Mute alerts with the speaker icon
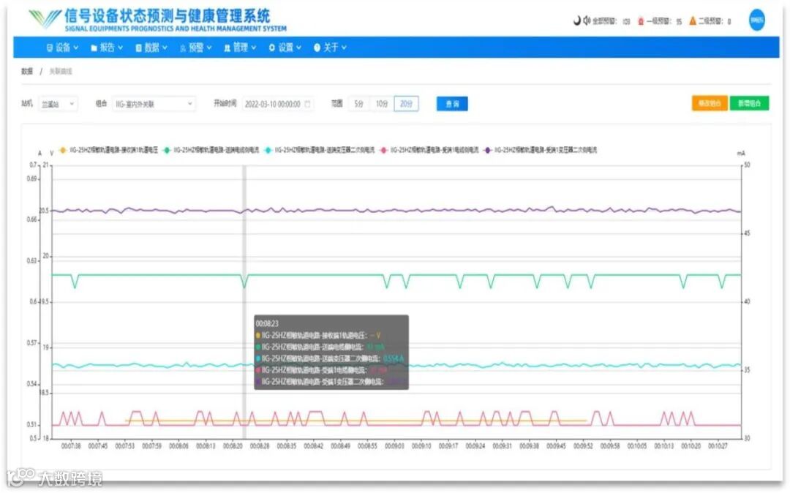This screenshot has height=493, width=790. coord(587,20)
